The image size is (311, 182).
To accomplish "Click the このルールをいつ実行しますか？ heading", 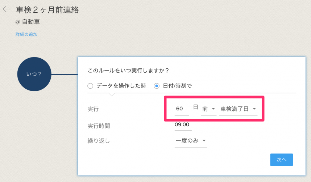I will [x=129, y=70].
